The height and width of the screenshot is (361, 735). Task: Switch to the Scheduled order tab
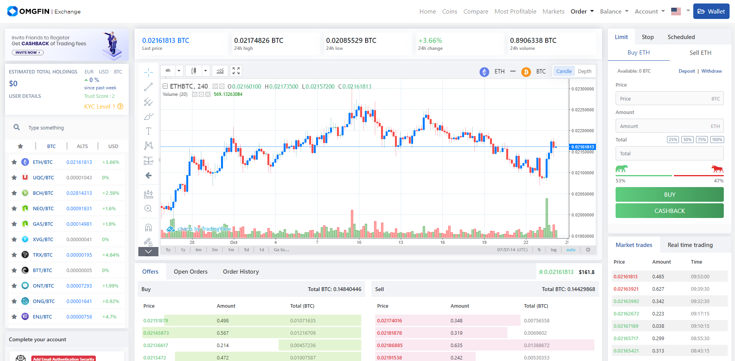point(681,37)
